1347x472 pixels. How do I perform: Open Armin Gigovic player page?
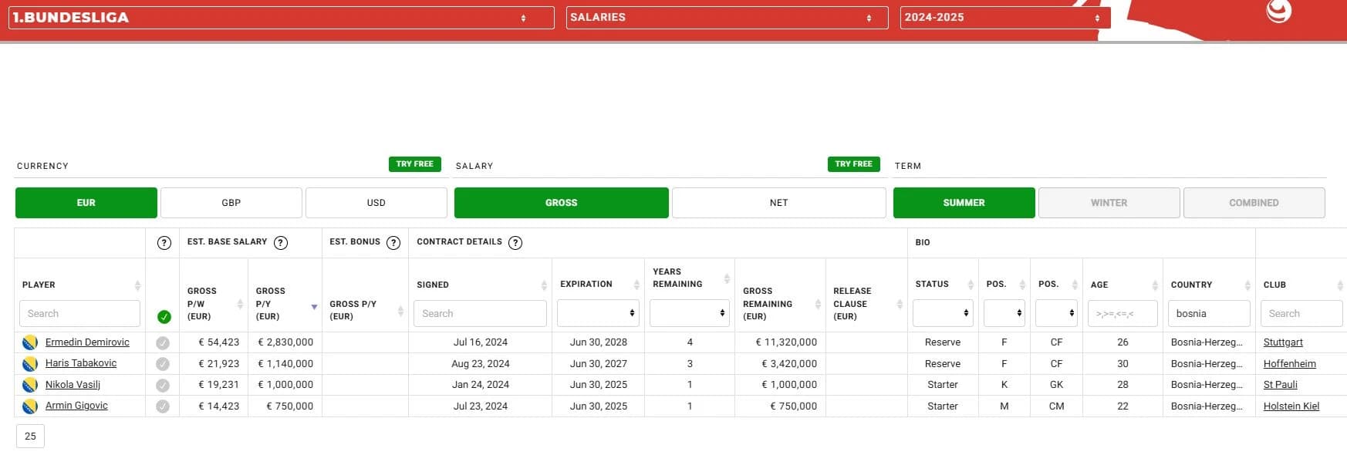tap(76, 406)
